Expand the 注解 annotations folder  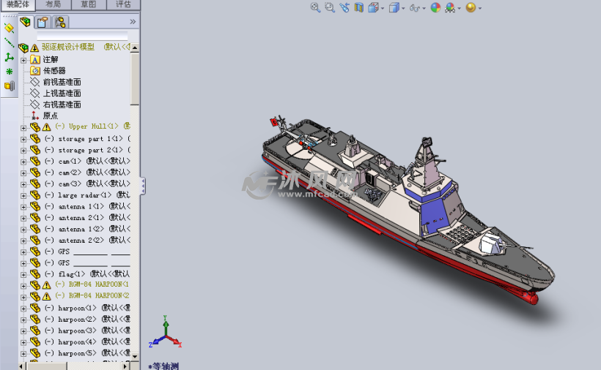23,60
